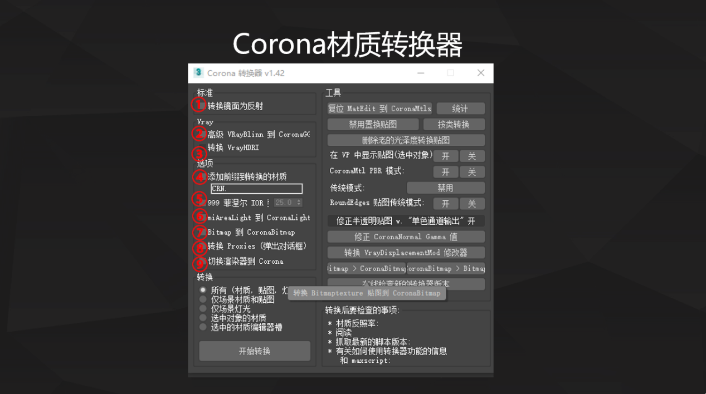This screenshot has height=394, width=706.
Task: Select the 仅场景材质和贴图 radio option
Action: (x=237, y=299)
